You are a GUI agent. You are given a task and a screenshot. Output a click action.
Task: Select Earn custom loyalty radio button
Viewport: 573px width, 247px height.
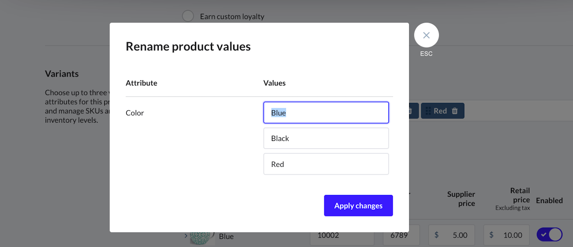click(188, 16)
